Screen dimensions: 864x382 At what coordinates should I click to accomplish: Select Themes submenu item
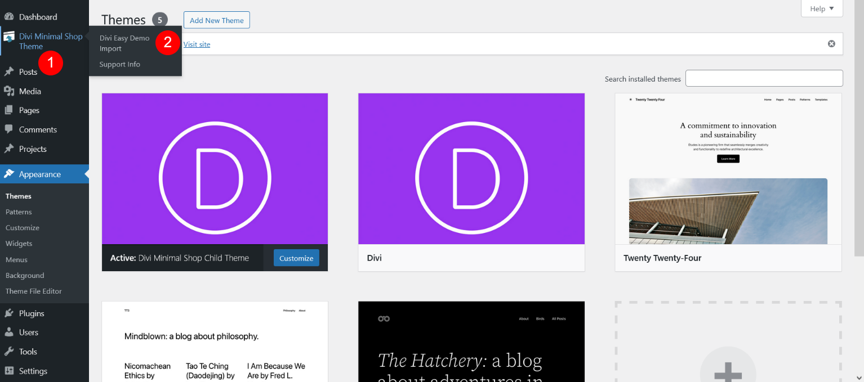[19, 196]
